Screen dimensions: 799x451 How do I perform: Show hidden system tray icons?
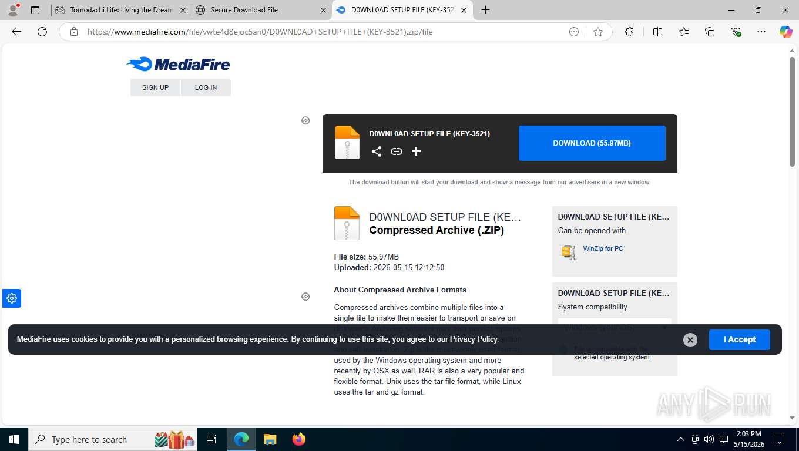point(681,439)
